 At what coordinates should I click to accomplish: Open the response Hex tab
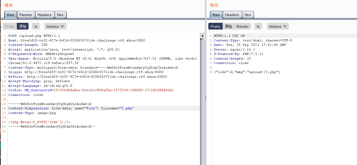[x=248, y=15]
